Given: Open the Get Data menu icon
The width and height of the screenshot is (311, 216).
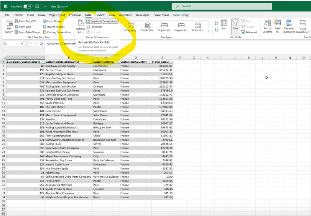Looking at the screenshot, I should pyautogui.click(x=9, y=24).
